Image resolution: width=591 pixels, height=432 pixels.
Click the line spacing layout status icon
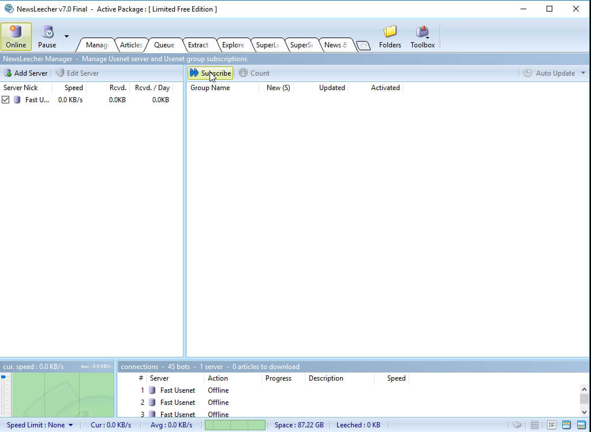pyautogui.click(x=552, y=425)
